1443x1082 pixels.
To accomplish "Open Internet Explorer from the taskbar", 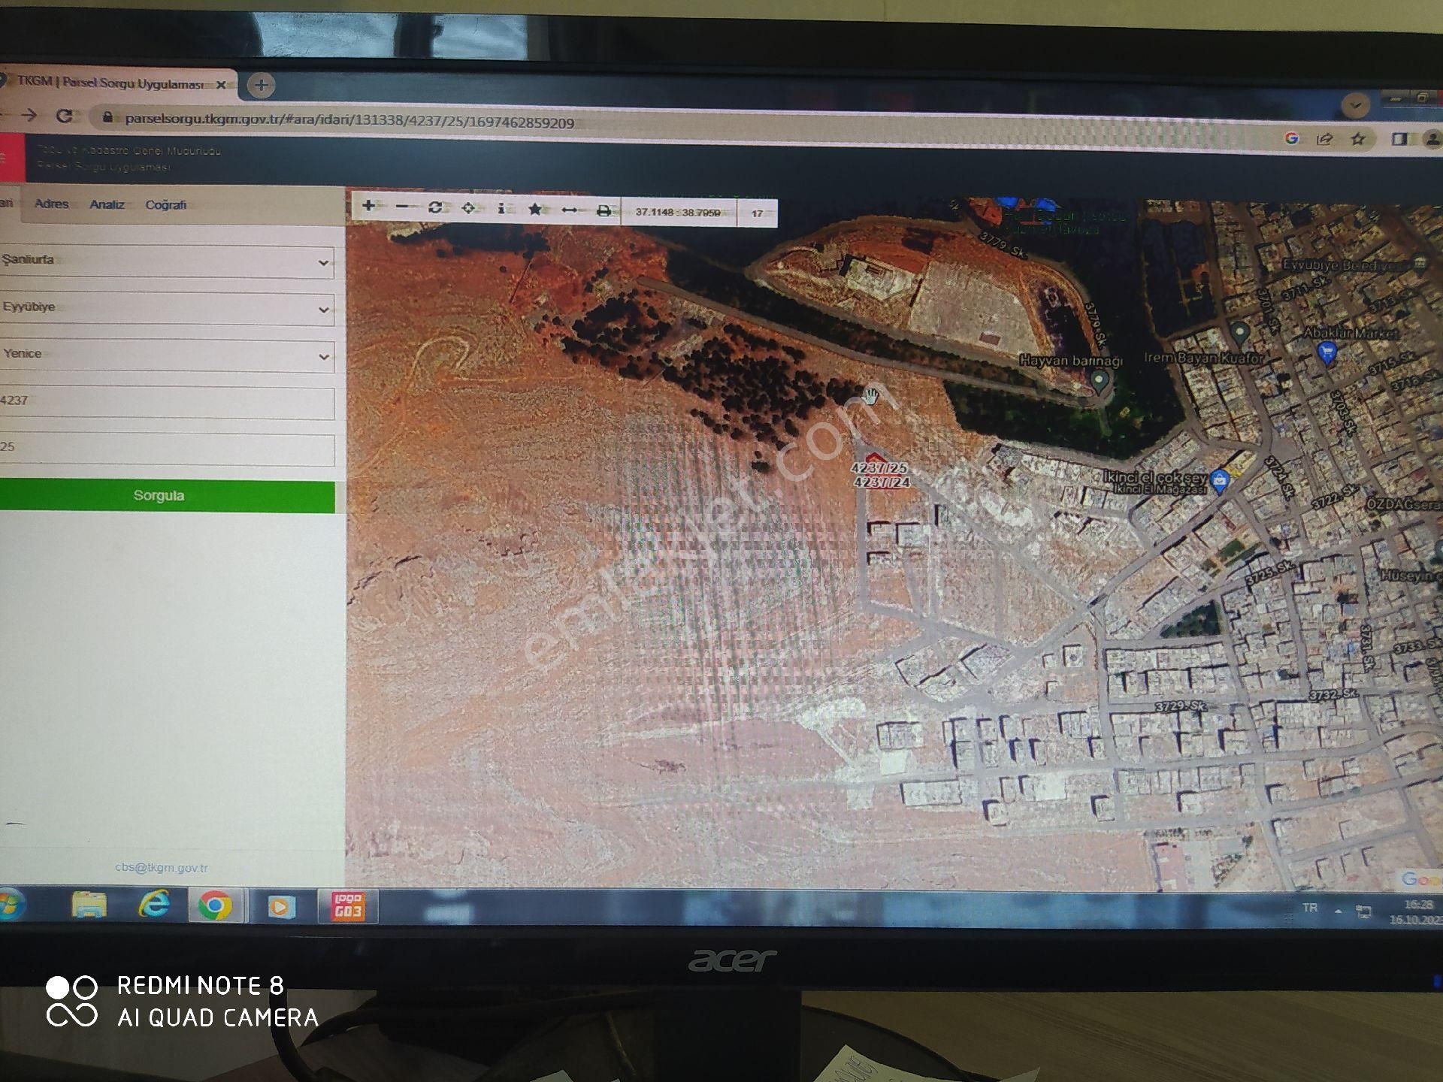I will [x=154, y=905].
